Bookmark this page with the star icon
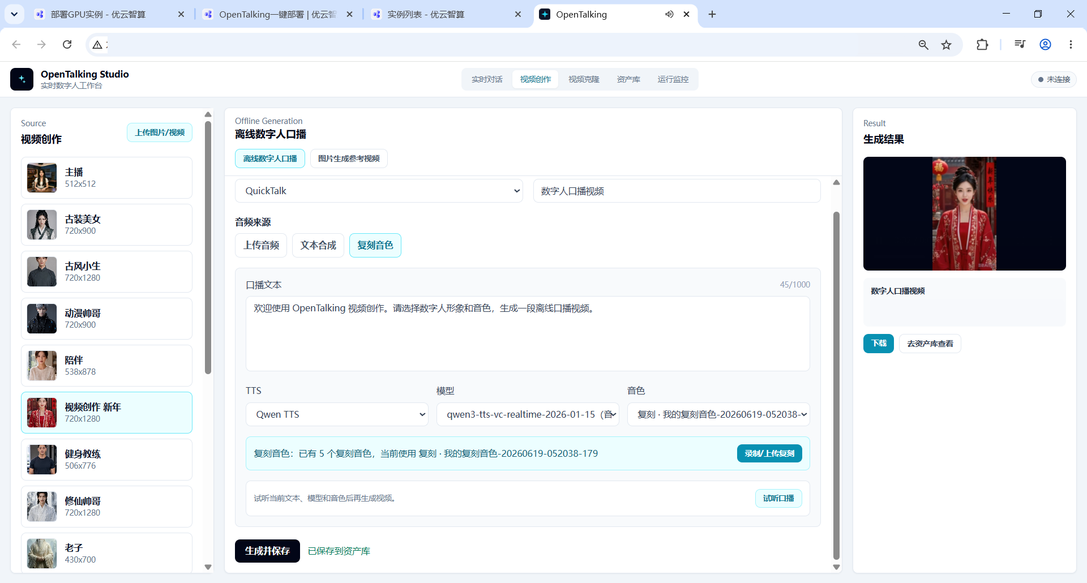The image size is (1087, 583). coord(946,45)
